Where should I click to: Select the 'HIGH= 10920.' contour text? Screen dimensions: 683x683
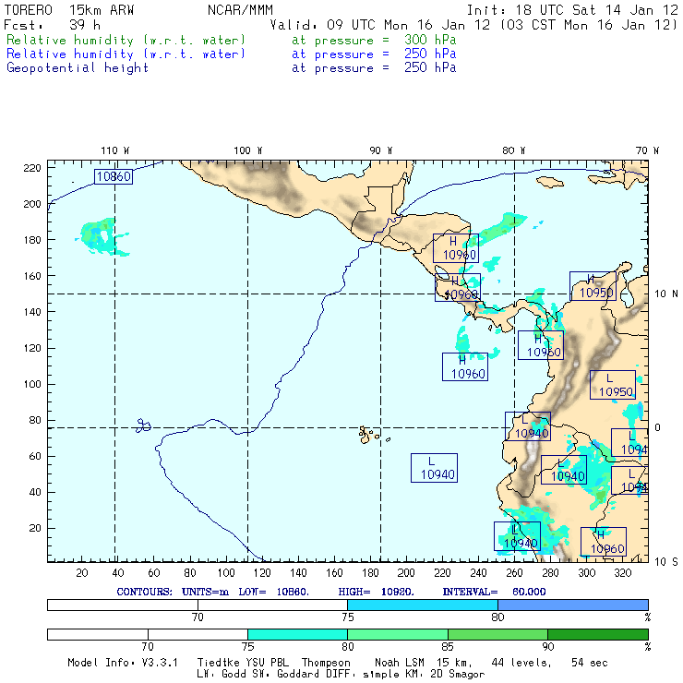(376, 592)
